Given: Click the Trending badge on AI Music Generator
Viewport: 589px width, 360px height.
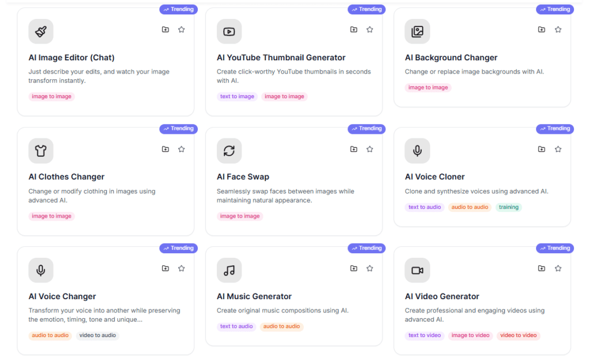Looking at the screenshot, I should pos(366,248).
